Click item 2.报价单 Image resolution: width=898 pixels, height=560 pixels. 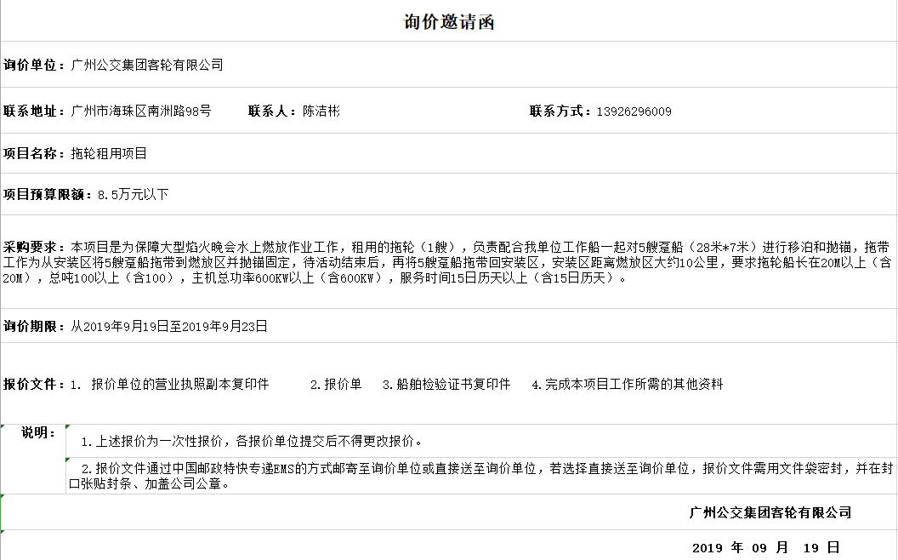pos(336,384)
